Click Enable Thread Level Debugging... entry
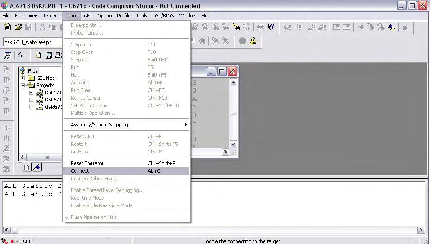Screen dimensions: 430x244 (126, 190)
